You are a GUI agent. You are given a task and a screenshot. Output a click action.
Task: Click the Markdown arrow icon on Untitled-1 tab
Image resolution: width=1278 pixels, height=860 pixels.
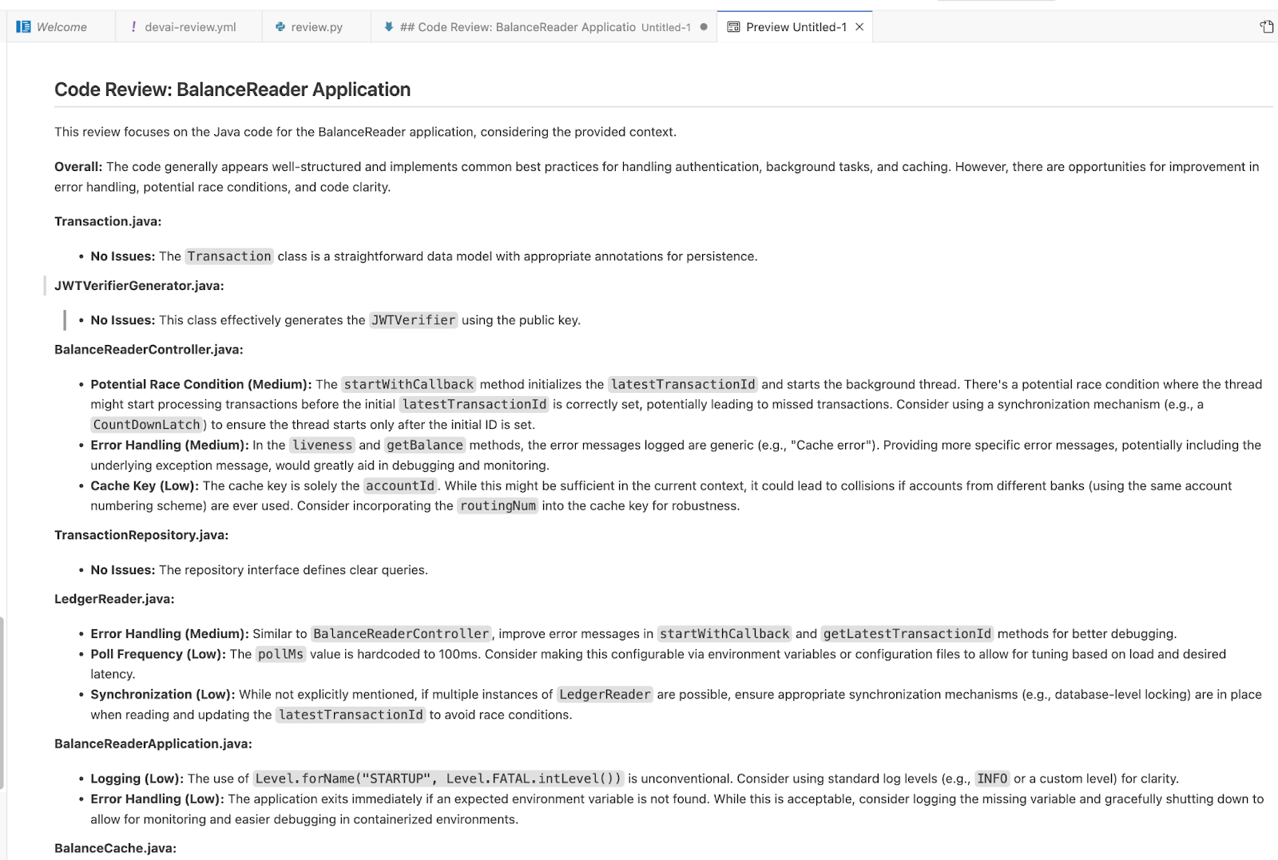point(389,27)
